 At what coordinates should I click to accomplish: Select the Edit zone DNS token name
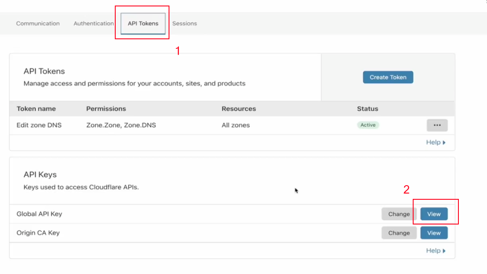point(39,125)
